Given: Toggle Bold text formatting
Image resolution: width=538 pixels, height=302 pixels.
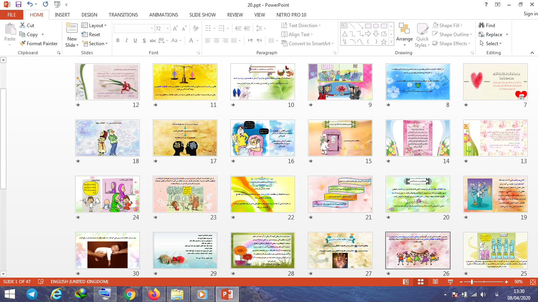Looking at the screenshot, I should (118, 41).
